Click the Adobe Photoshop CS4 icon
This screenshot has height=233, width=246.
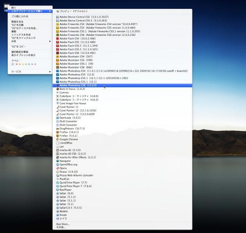58,71
